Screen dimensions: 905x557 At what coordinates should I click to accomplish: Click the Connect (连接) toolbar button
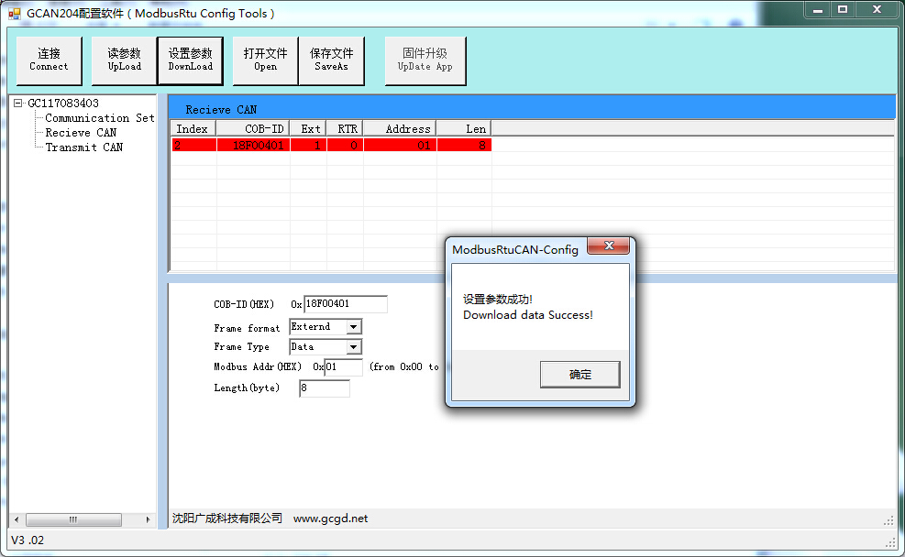pyautogui.click(x=49, y=60)
